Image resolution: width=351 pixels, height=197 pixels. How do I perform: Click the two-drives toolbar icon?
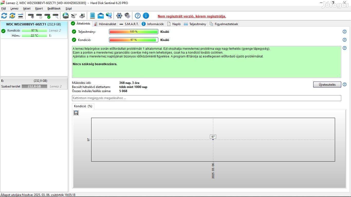click(x=74, y=16)
